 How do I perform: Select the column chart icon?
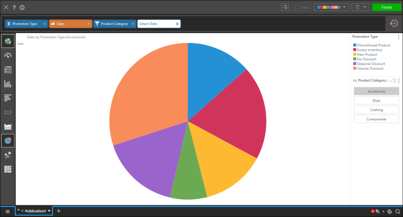point(8,84)
